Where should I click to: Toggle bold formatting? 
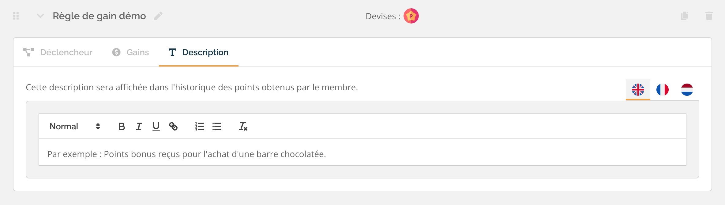(122, 126)
